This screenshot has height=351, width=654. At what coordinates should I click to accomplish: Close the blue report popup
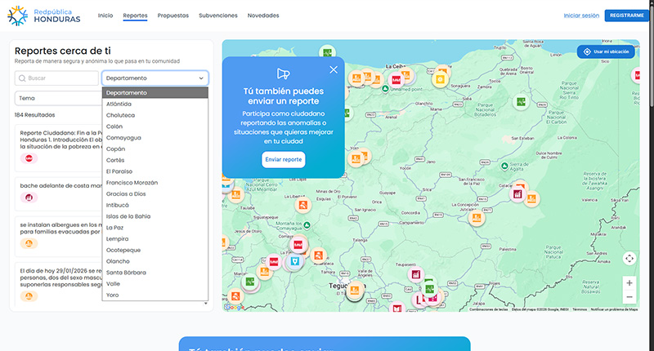[x=333, y=70]
